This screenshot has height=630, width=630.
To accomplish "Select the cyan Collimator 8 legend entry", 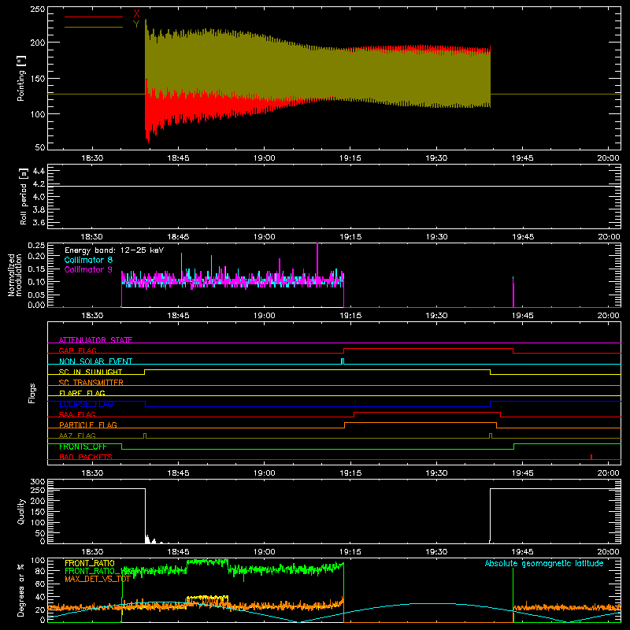I will 88,260.
